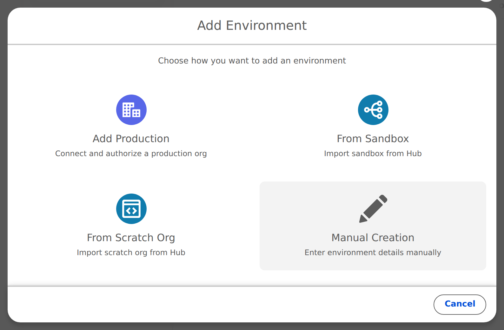
Task: Choose the From Sandbox title
Action: (373, 139)
